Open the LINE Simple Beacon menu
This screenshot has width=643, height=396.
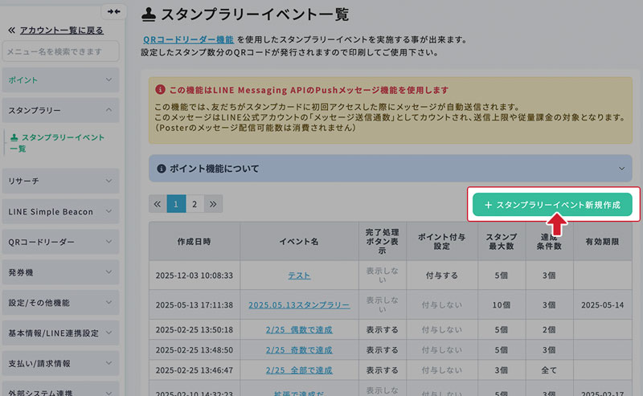63,211
